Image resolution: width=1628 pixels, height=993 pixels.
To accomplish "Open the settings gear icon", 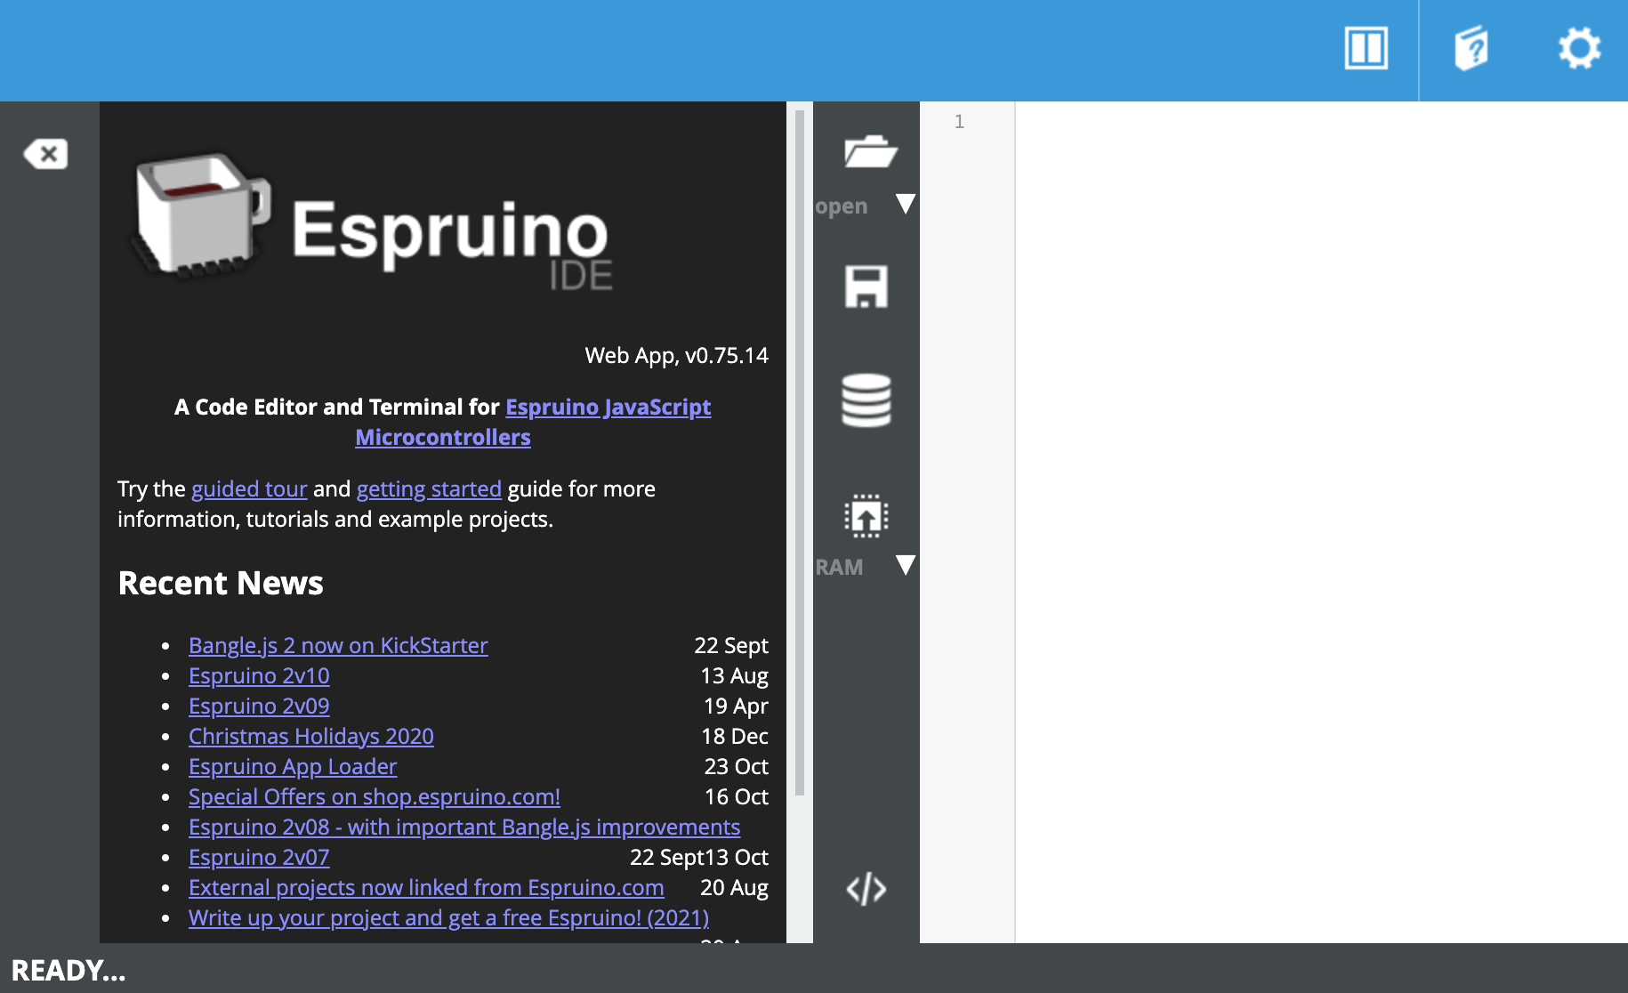I will point(1579,48).
